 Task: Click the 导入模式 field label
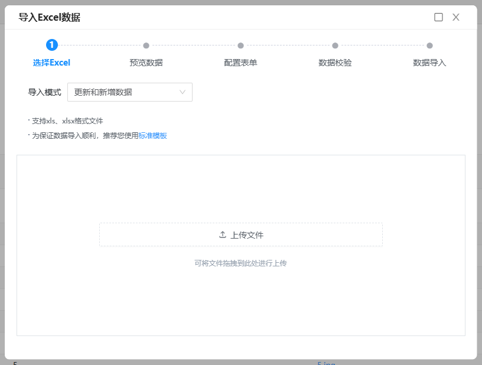click(x=44, y=92)
